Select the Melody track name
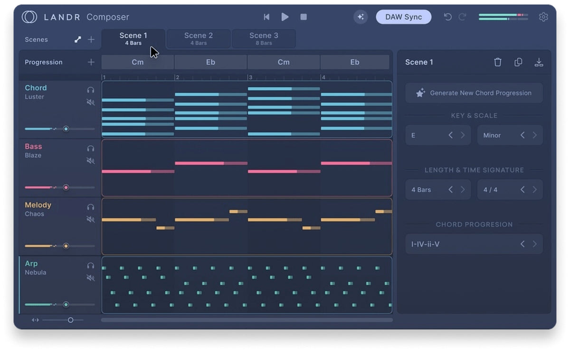Screen dimensions: 570x352 click(x=38, y=205)
